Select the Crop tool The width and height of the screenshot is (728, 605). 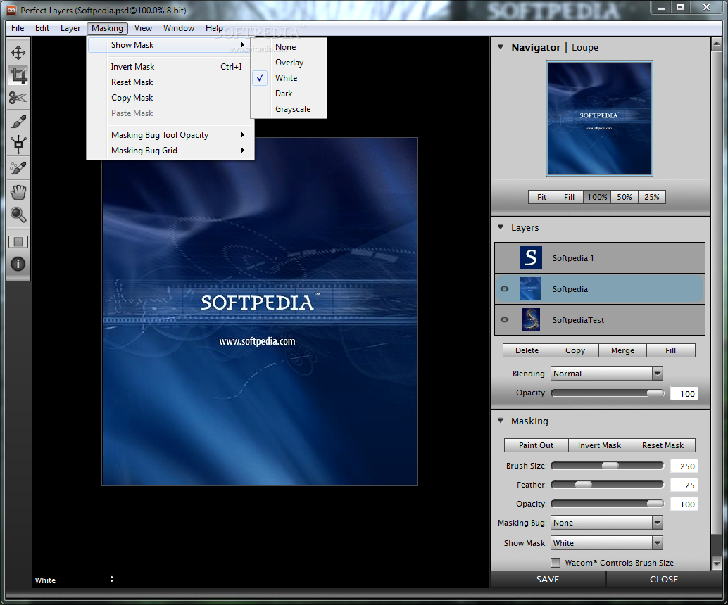(18, 75)
